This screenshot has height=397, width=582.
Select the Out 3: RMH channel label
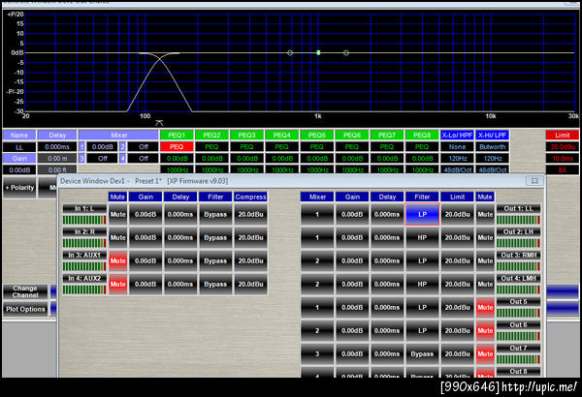pos(518,255)
